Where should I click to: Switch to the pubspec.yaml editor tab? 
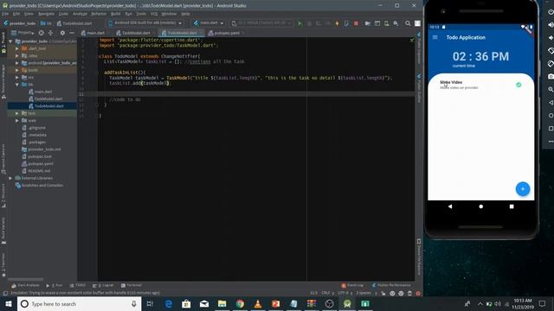pyautogui.click(x=227, y=33)
